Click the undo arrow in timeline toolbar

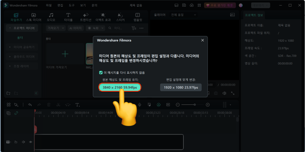[x=30, y=105]
